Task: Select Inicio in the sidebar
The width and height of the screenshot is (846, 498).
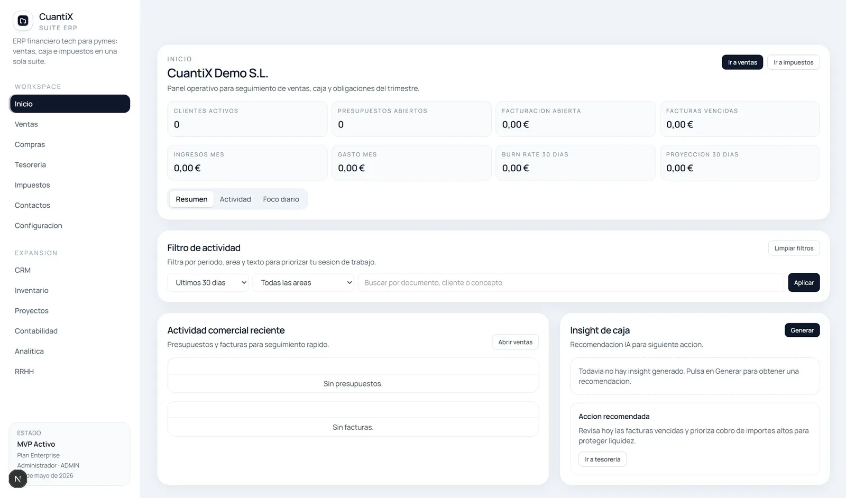Action: pos(69,104)
